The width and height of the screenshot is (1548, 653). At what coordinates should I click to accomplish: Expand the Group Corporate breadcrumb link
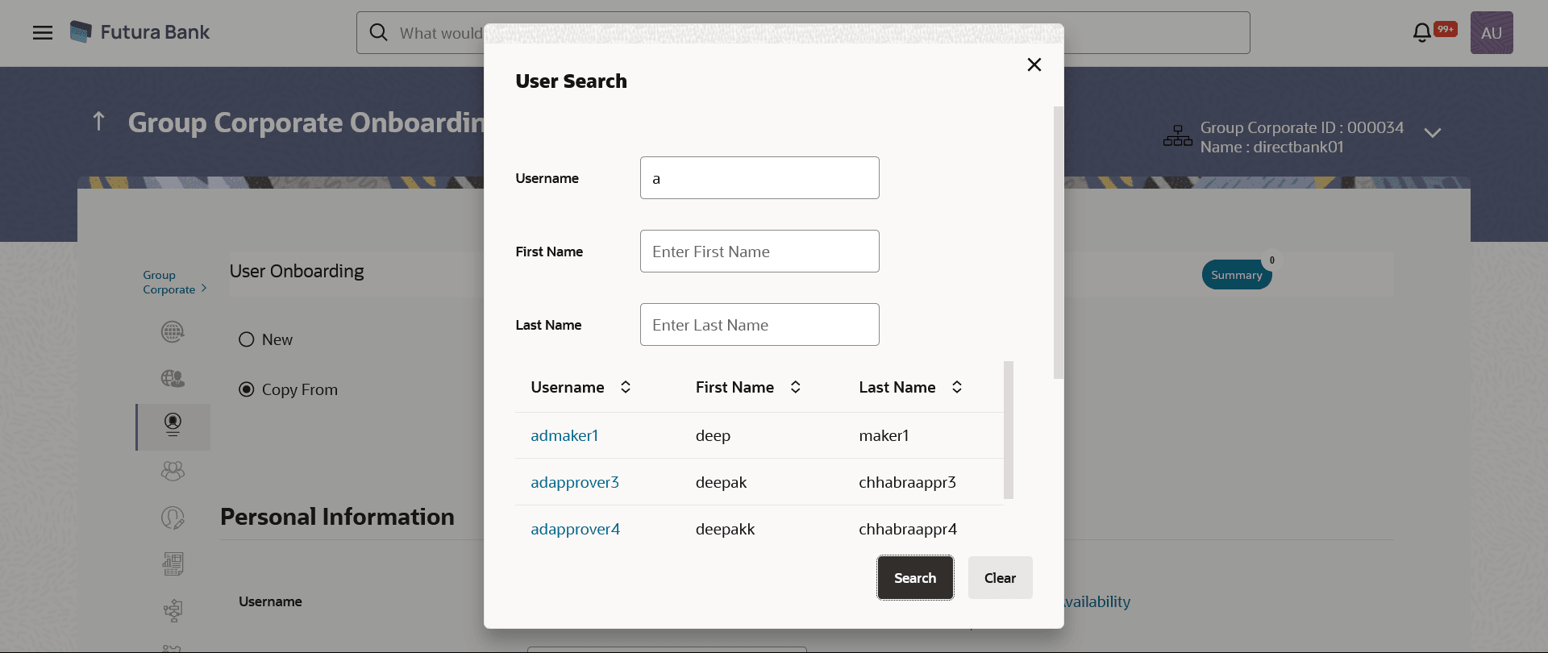(174, 282)
